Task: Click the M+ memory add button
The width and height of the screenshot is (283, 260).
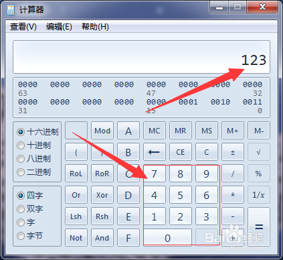Action: 233,131
